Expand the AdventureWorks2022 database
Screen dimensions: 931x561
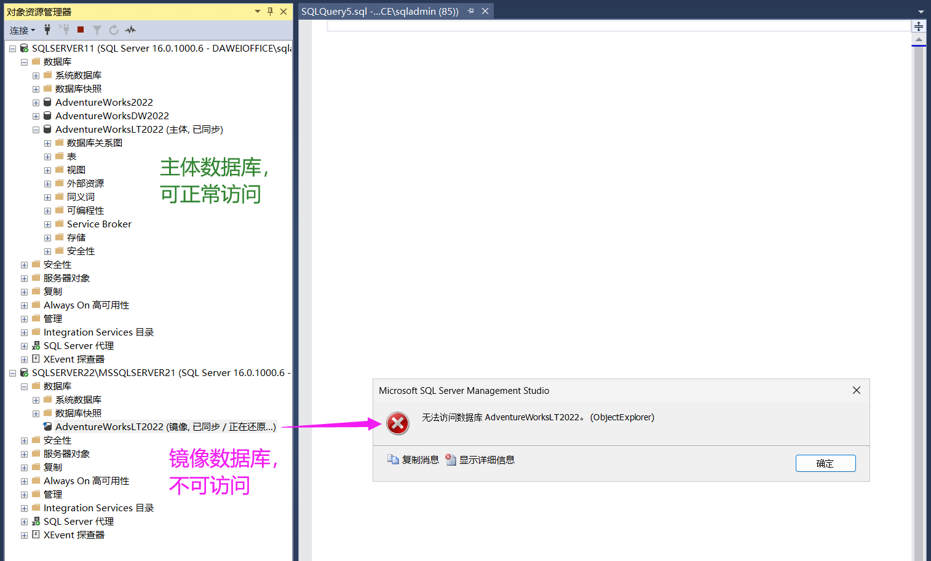[36, 103]
